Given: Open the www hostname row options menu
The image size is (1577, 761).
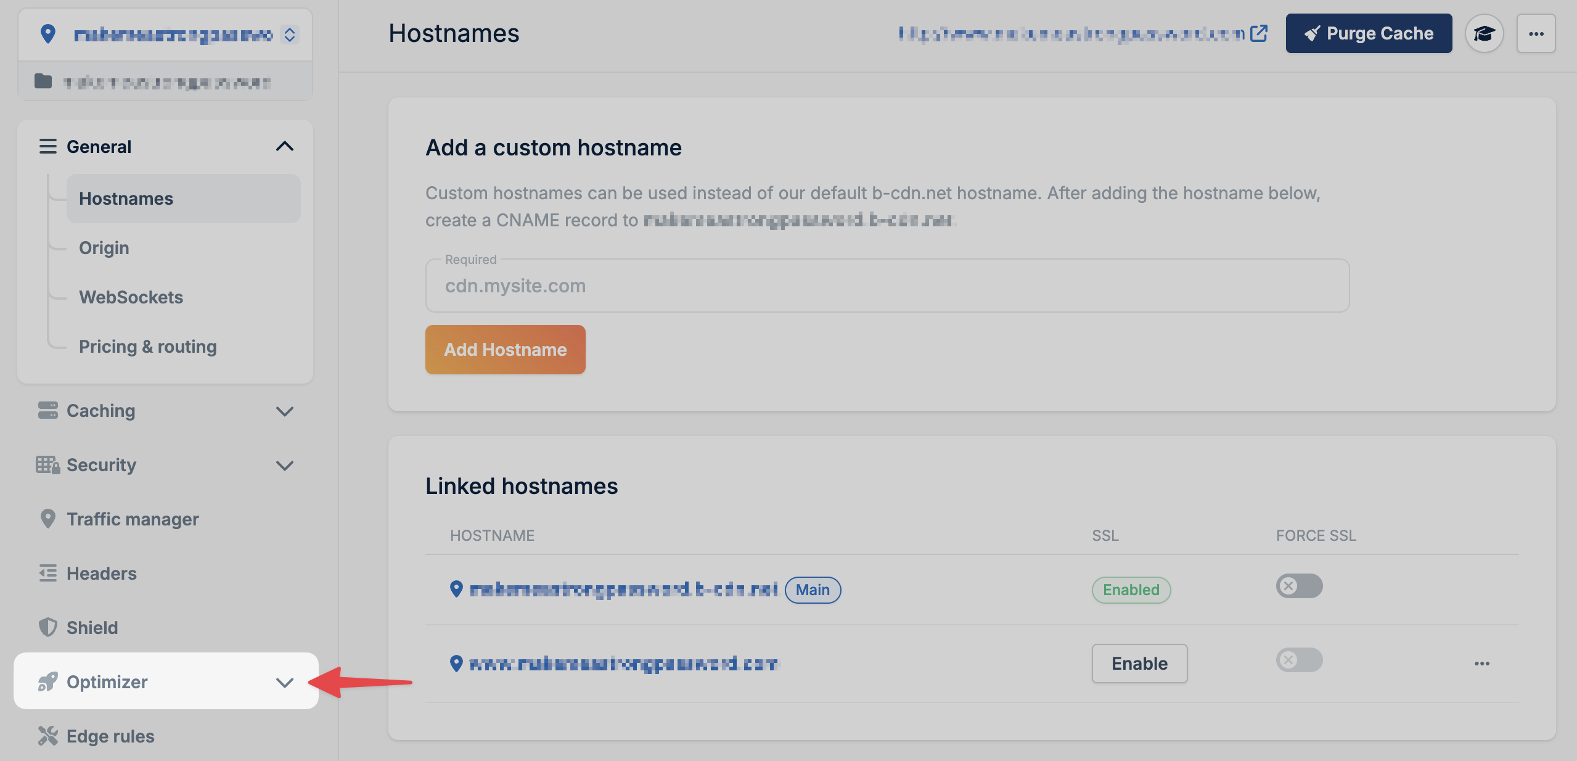Looking at the screenshot, I should 1481,664.
